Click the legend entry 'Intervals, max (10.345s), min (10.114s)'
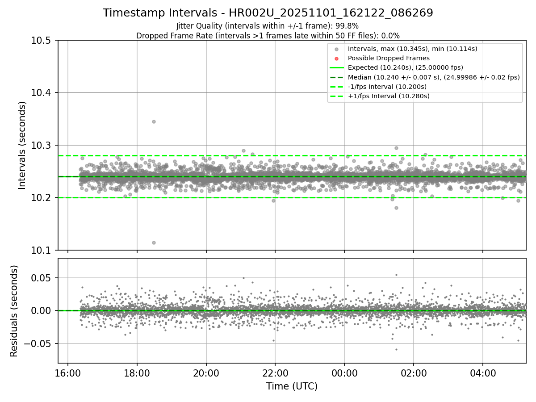The image size is (536, 402). pyautogui.click(x=413, y=49)
